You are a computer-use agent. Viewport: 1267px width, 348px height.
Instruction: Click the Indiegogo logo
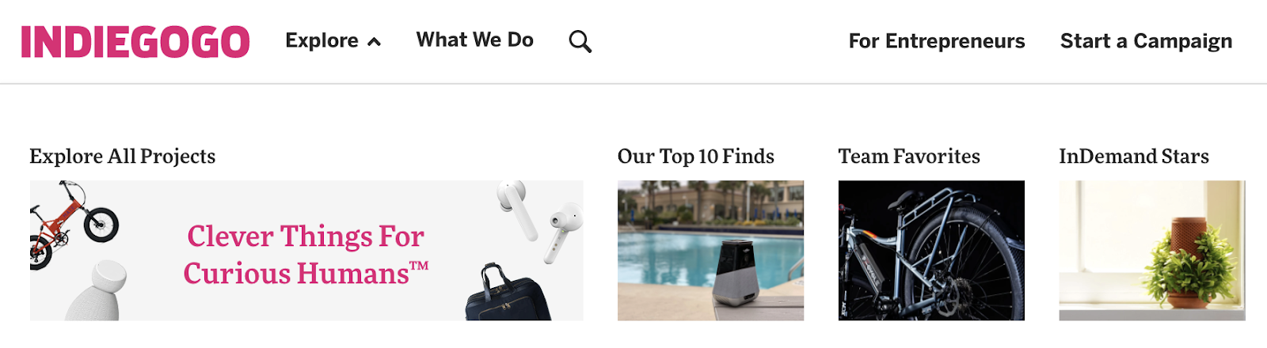point(135,42)
